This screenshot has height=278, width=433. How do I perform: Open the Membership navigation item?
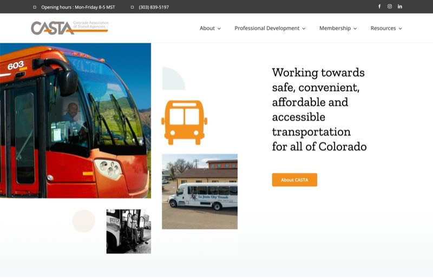click(x=334, y=28)
